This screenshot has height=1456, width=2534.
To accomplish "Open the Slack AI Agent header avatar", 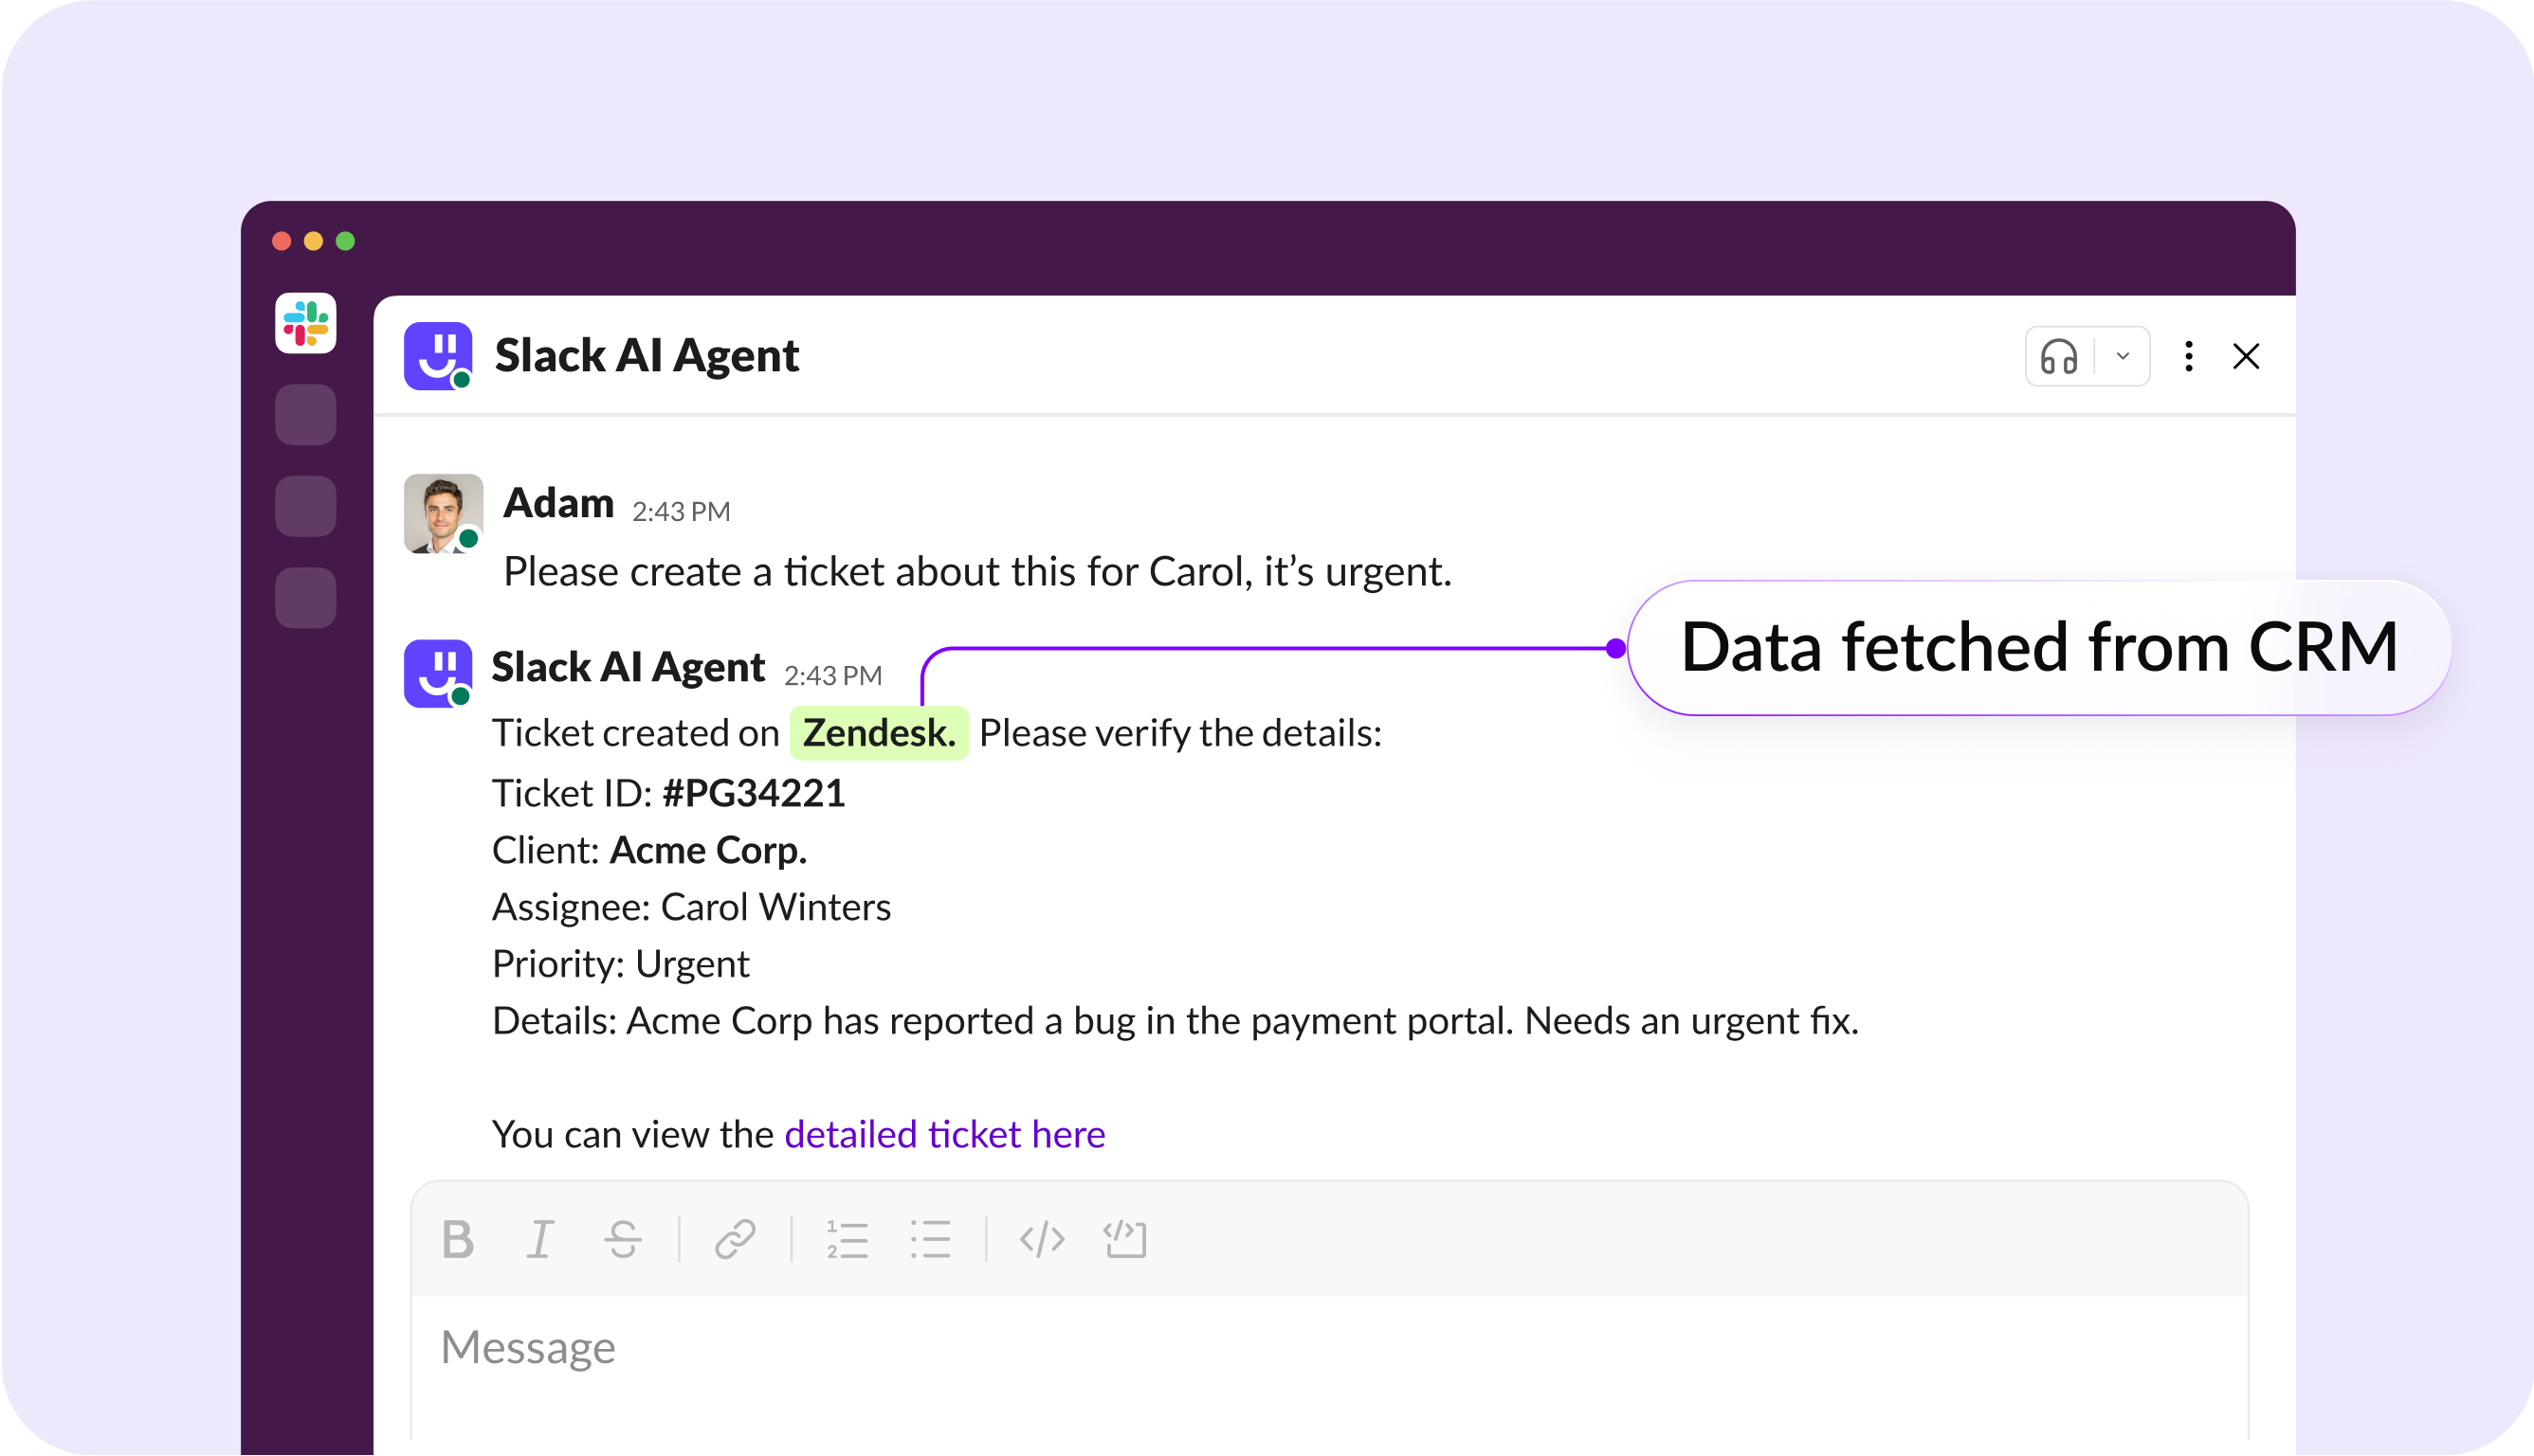I will [438, 356].
